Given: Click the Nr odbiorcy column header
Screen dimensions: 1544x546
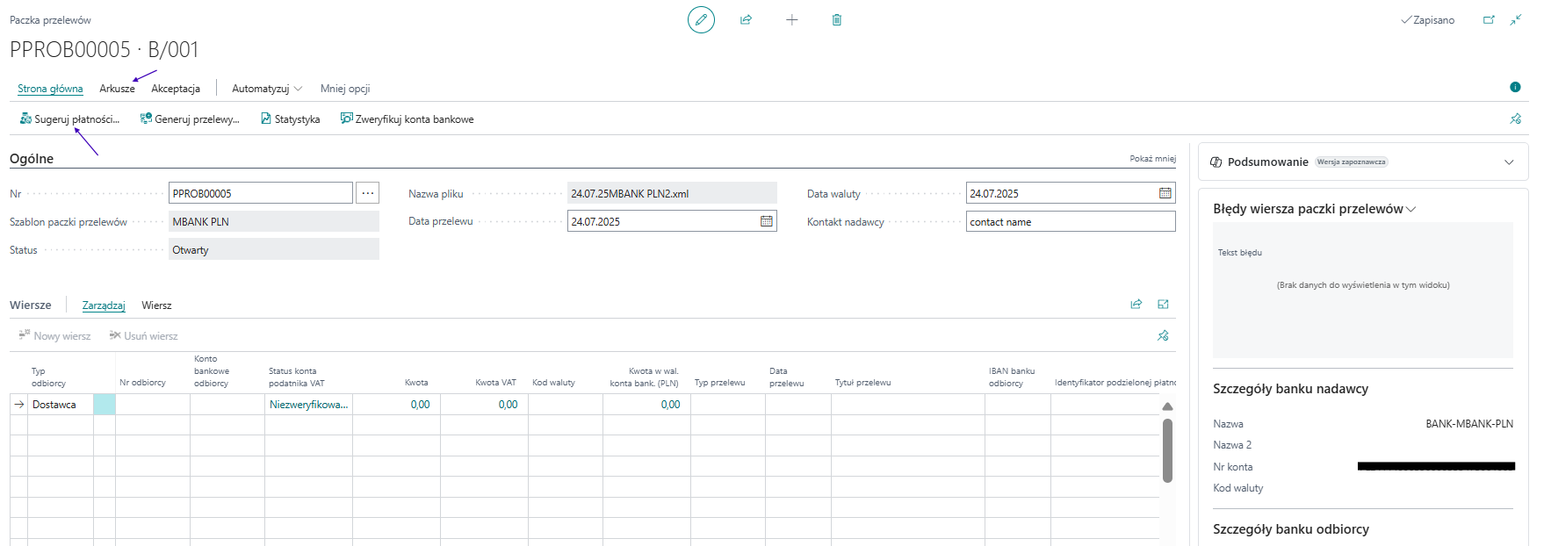Looking at the screenshot, I should (142, 383).
